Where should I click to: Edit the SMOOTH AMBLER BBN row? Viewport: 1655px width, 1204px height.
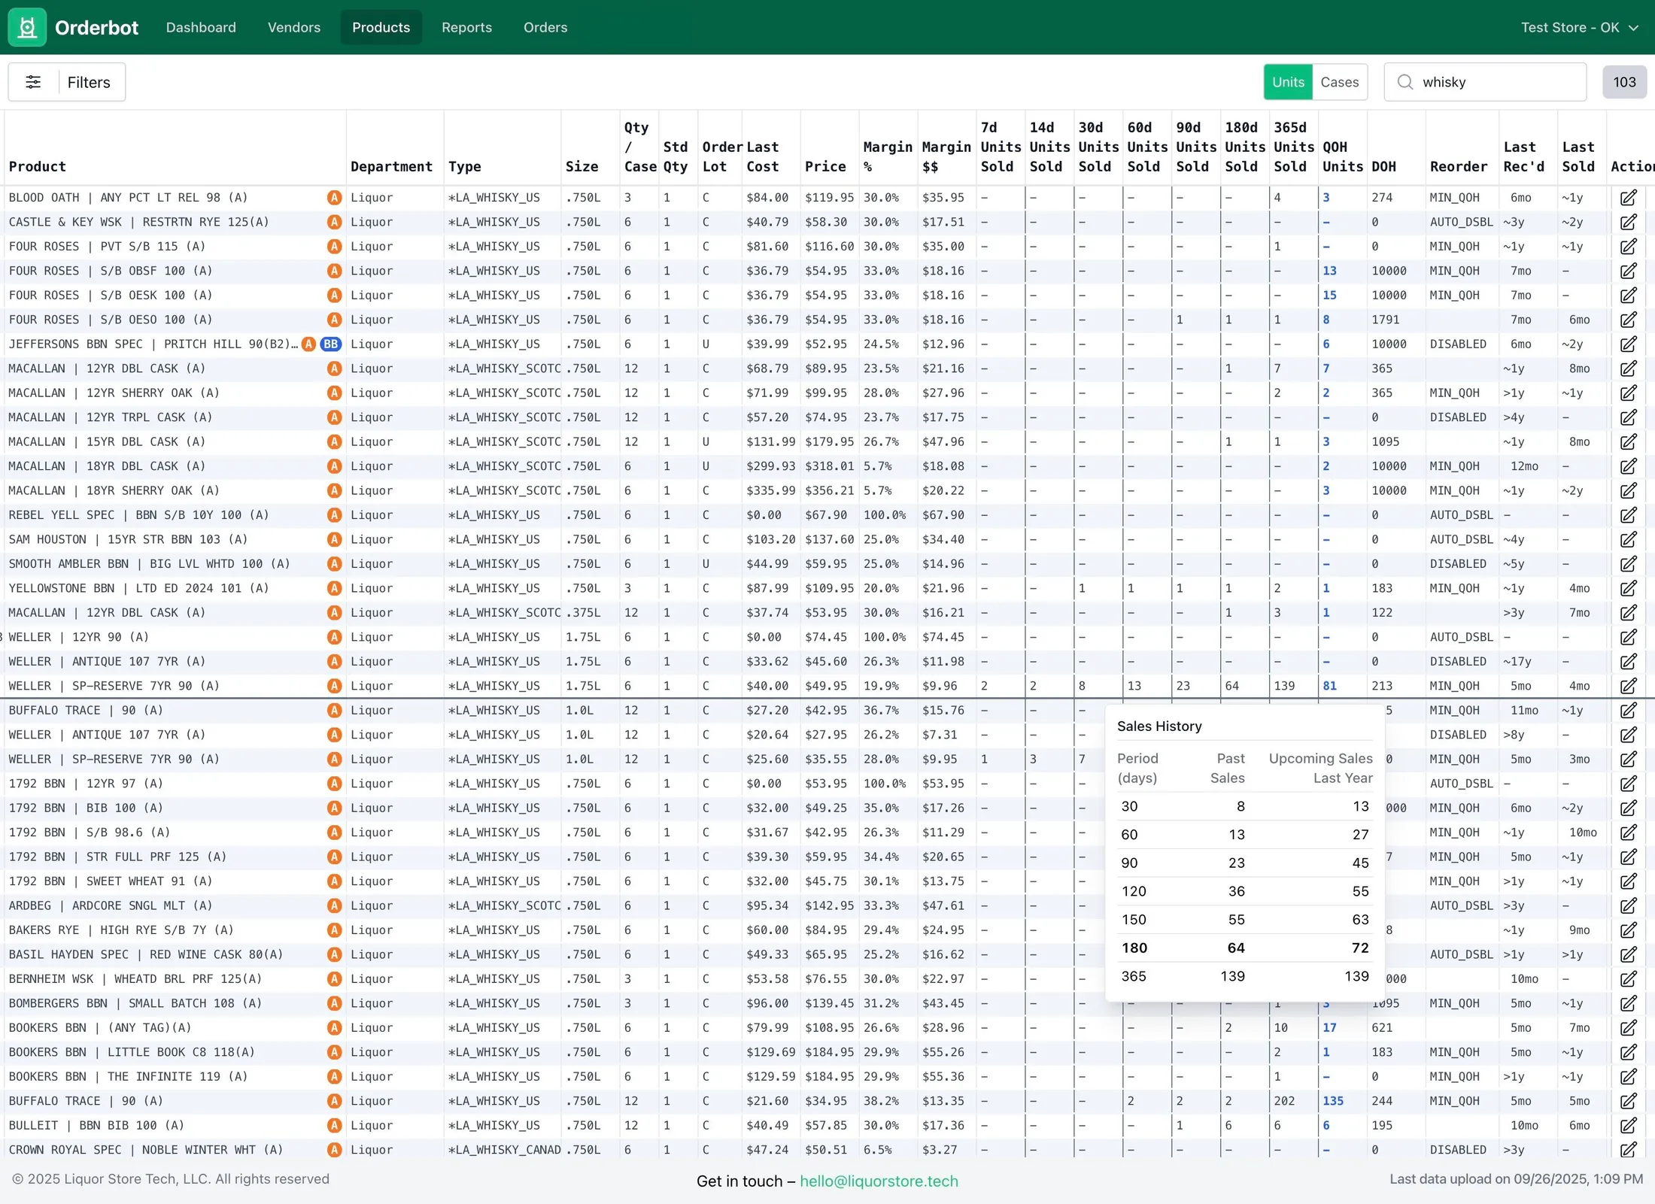[1628, 564]
